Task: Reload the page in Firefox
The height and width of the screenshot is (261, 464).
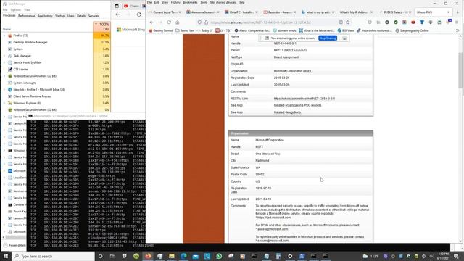Action: pos(169,22)
